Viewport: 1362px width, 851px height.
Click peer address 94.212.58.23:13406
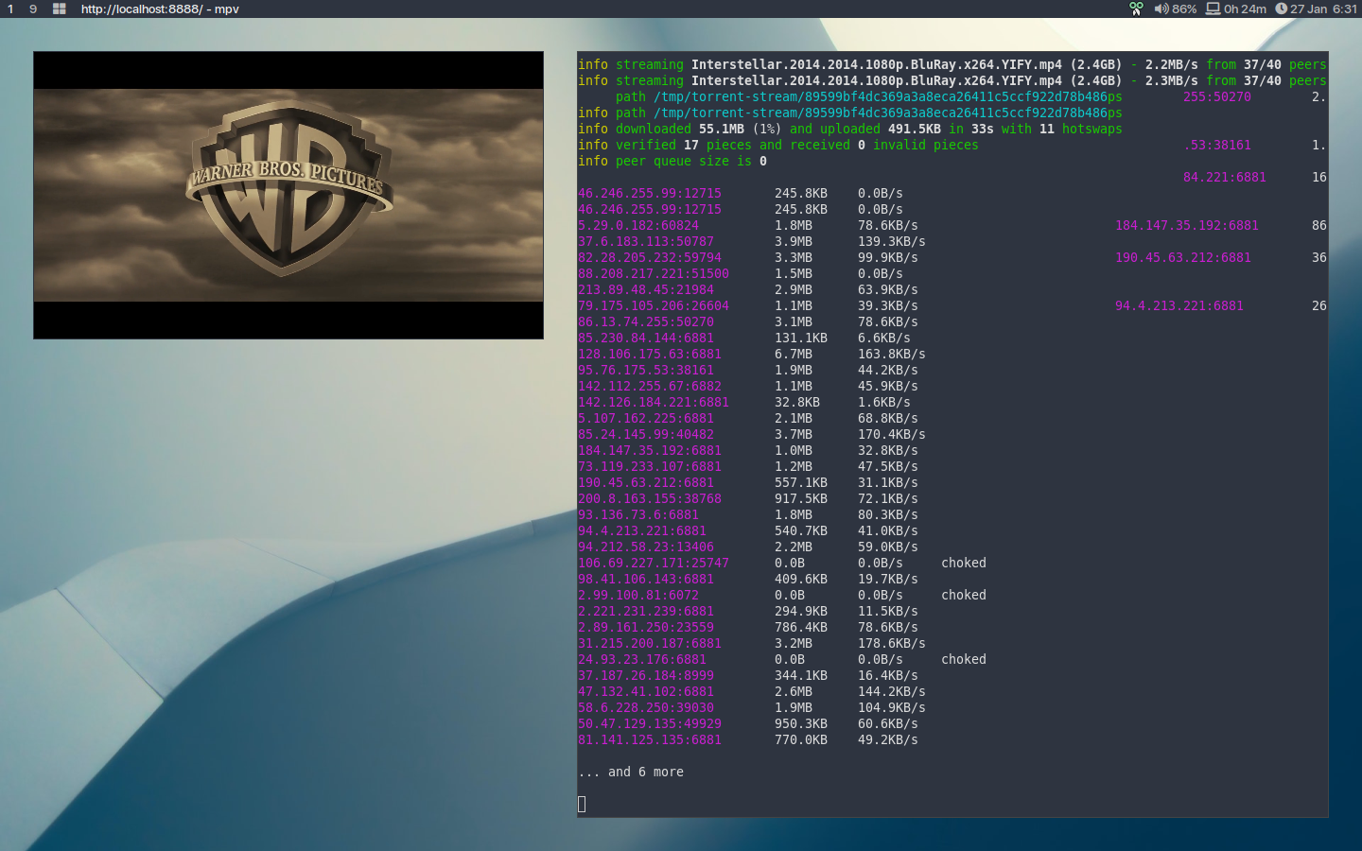[x=646, y=547]
